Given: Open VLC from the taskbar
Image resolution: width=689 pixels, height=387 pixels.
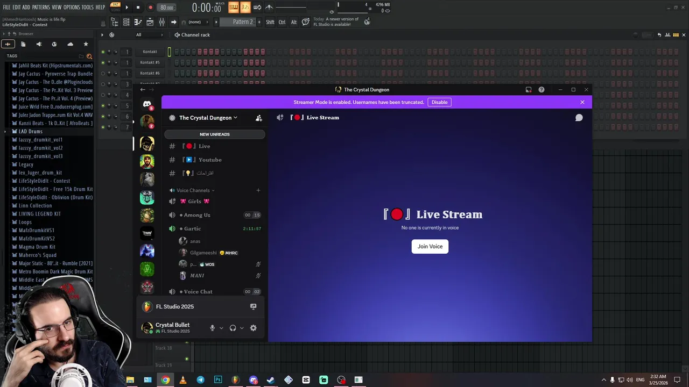Looking at the screenshot, I should coord(183,380).
